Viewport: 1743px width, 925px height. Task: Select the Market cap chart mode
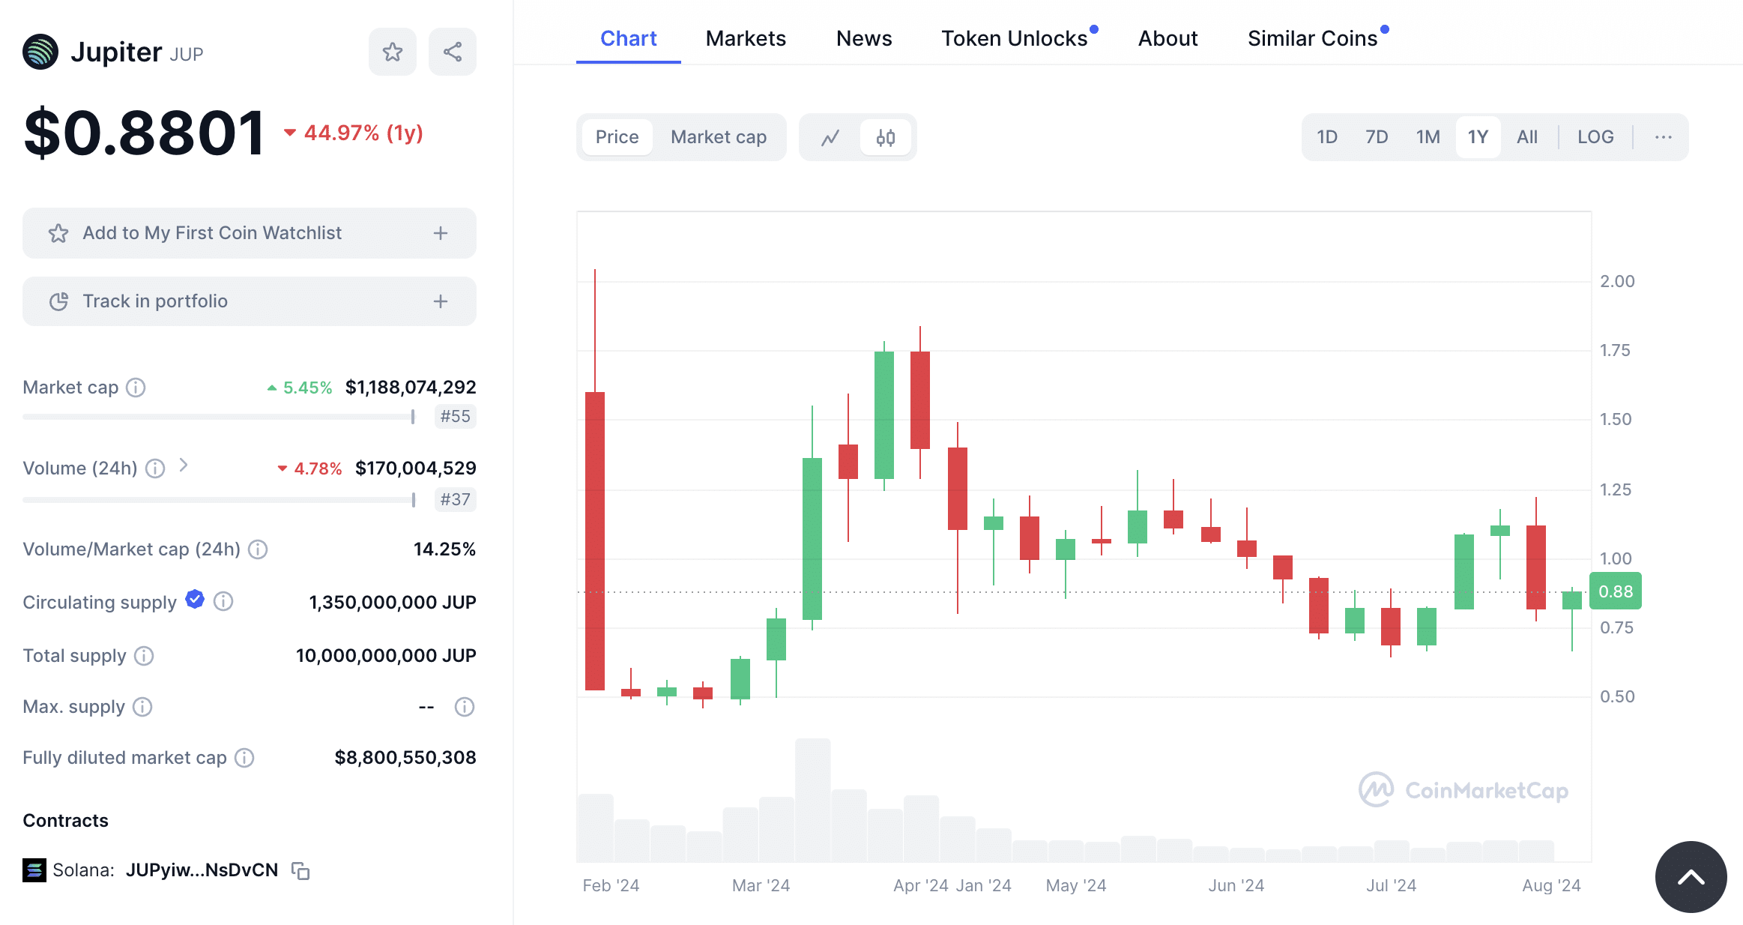pos(719,137)
